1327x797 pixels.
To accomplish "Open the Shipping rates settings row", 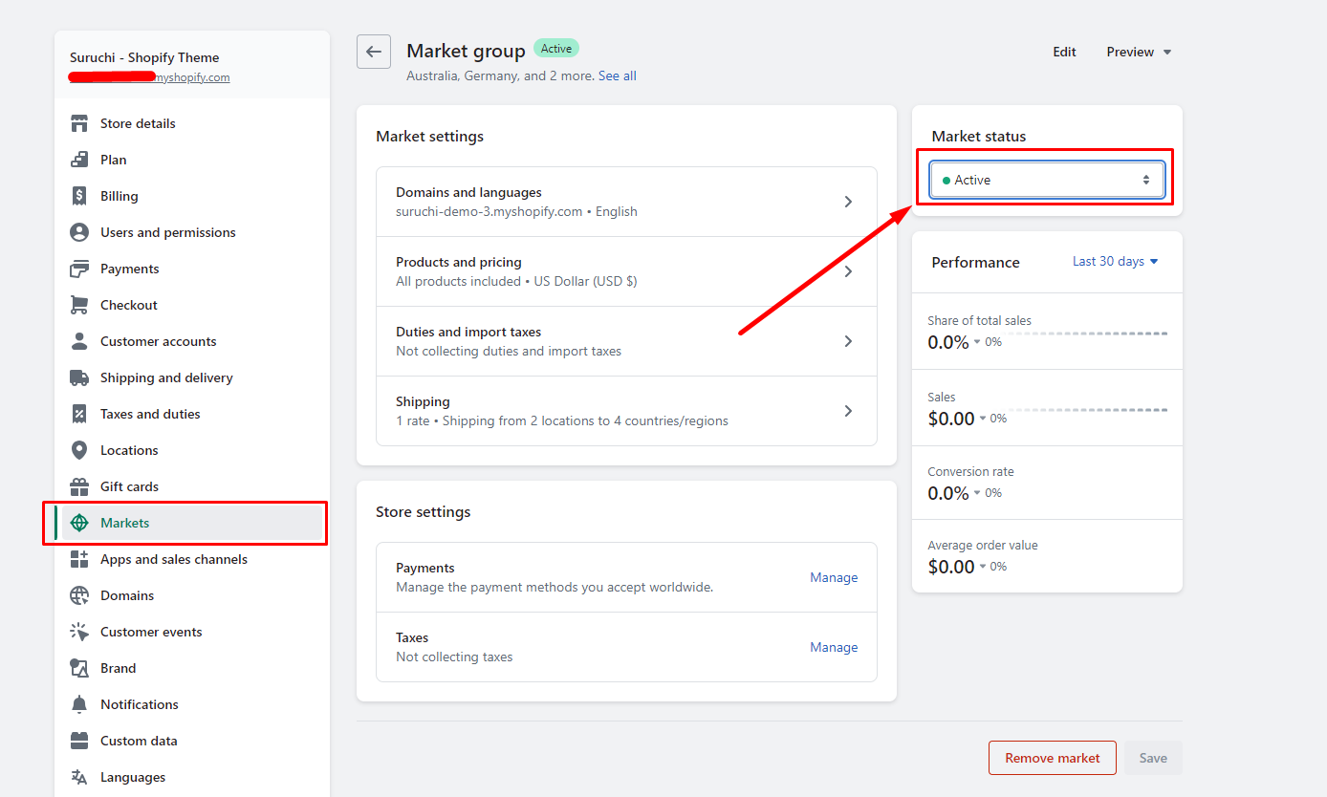I will point(626,411).
